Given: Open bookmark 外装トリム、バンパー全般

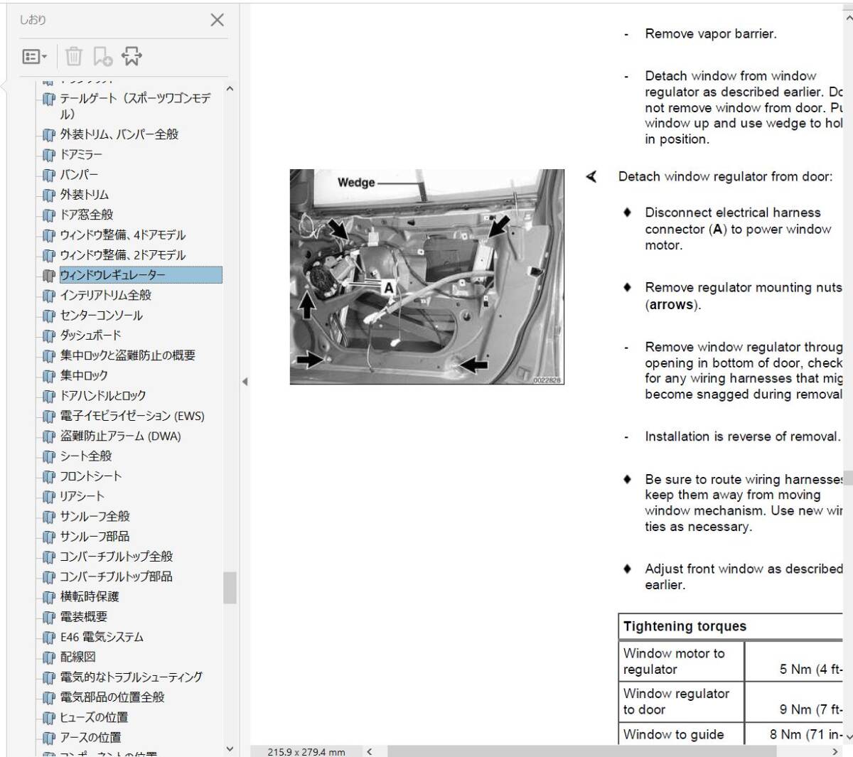Looking at the screenshot, I should pyautogui.click(x=119, y=134).
